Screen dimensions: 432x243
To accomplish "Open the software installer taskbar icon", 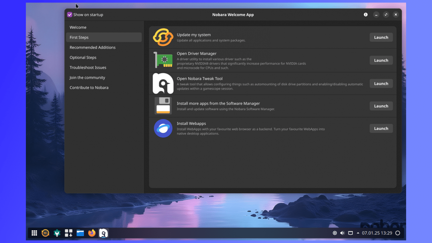I will point(68,233).
